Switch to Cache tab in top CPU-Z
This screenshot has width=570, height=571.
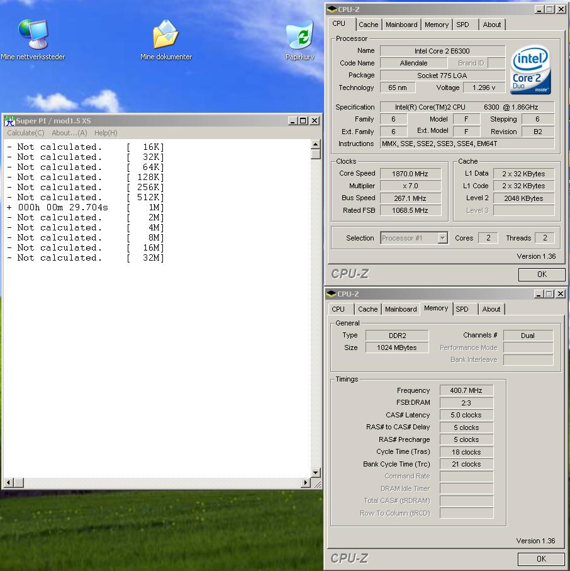click(x=368, y=25)
